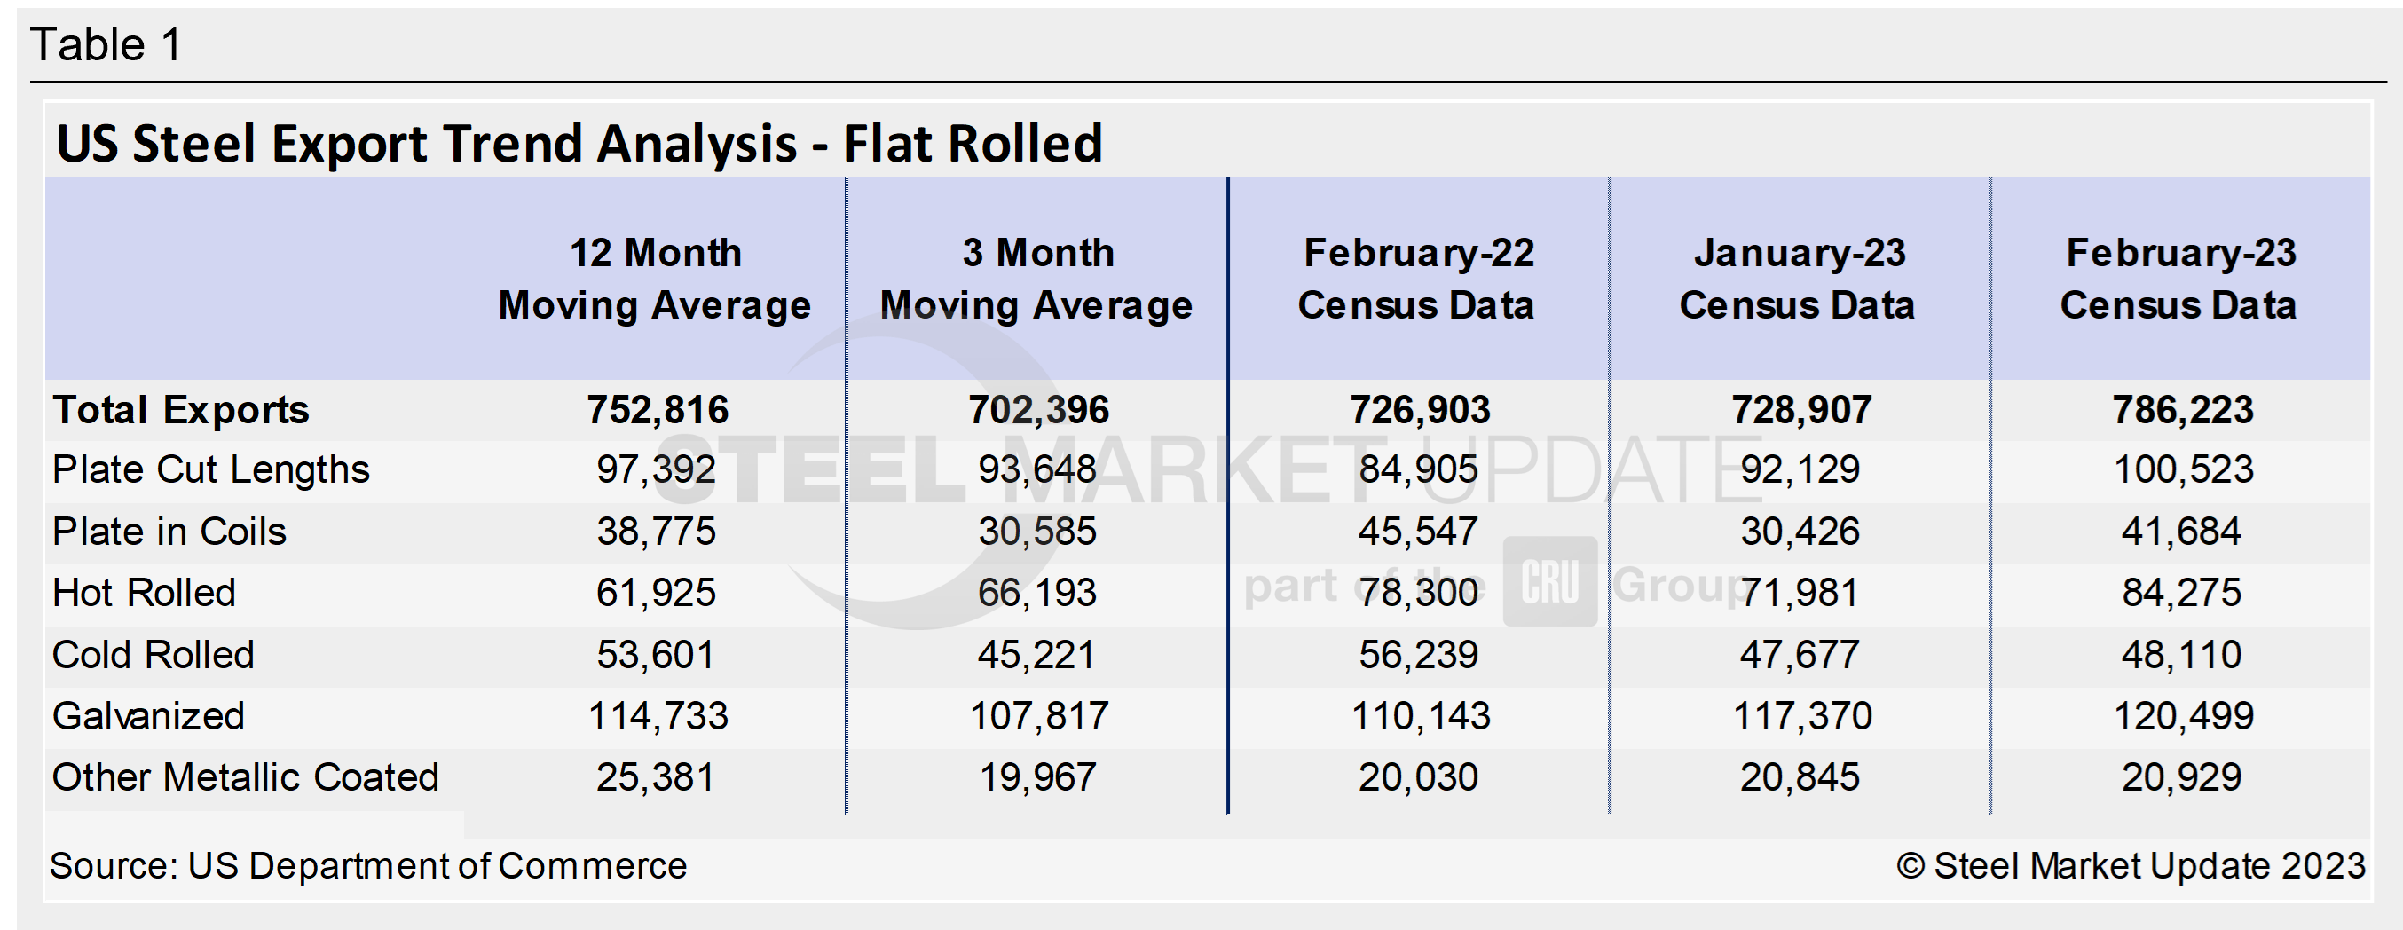Select the "3 Month Moving Average" column header
Image resolution: width=2403 pixels, height=930 pixels.
coord(1036,279)
